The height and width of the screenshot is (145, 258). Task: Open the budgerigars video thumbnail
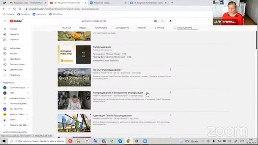pyautogui.click(x=74, y=123)
